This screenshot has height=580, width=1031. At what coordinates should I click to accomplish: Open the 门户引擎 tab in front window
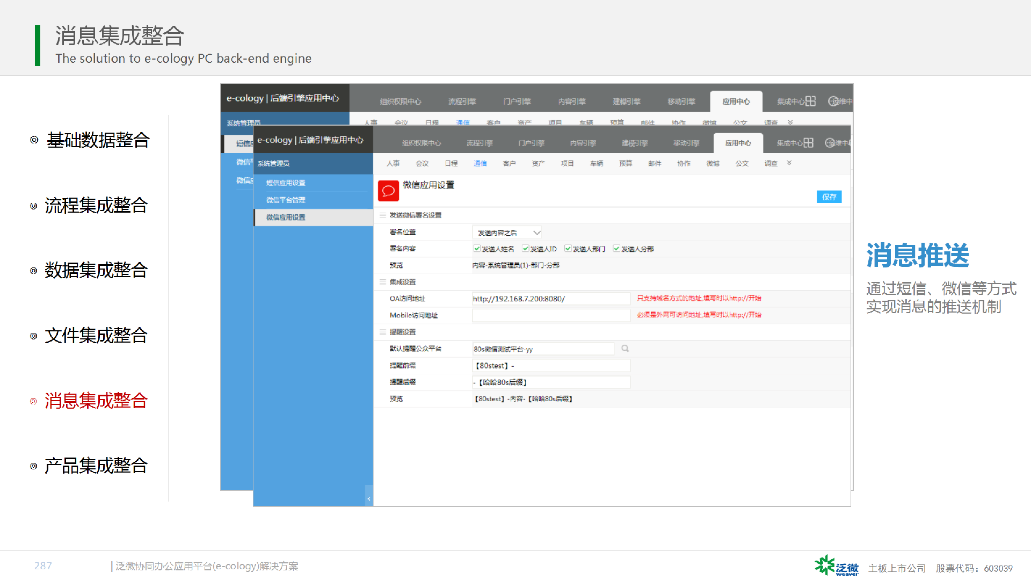[x=531, y=143]
